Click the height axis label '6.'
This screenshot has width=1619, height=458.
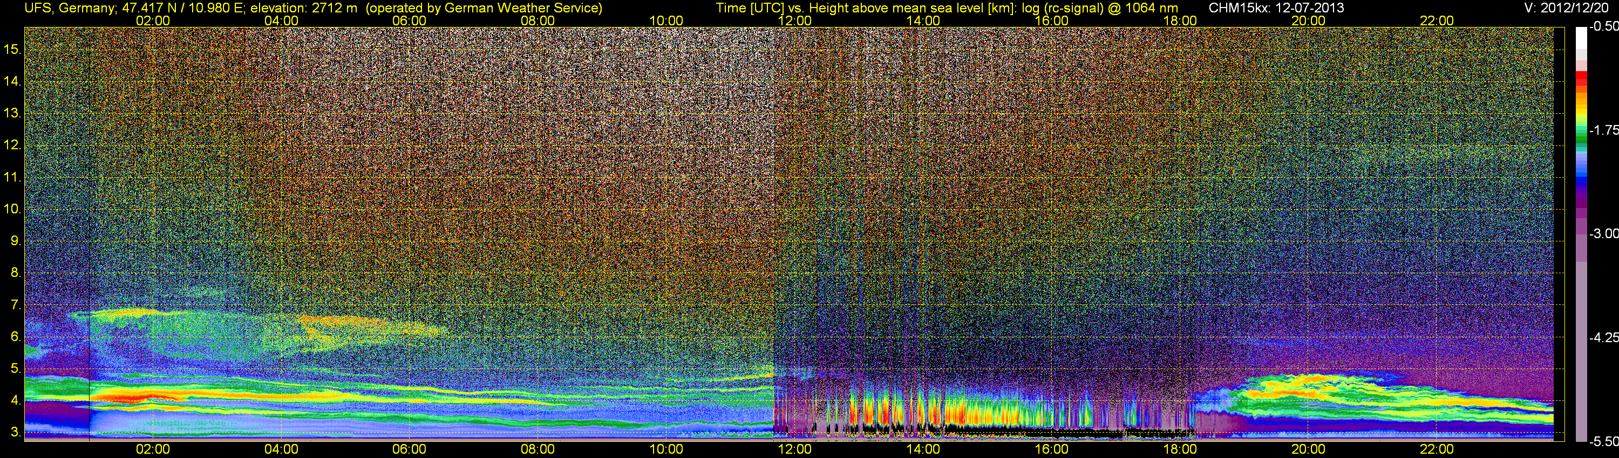click(x=16, y=337)
